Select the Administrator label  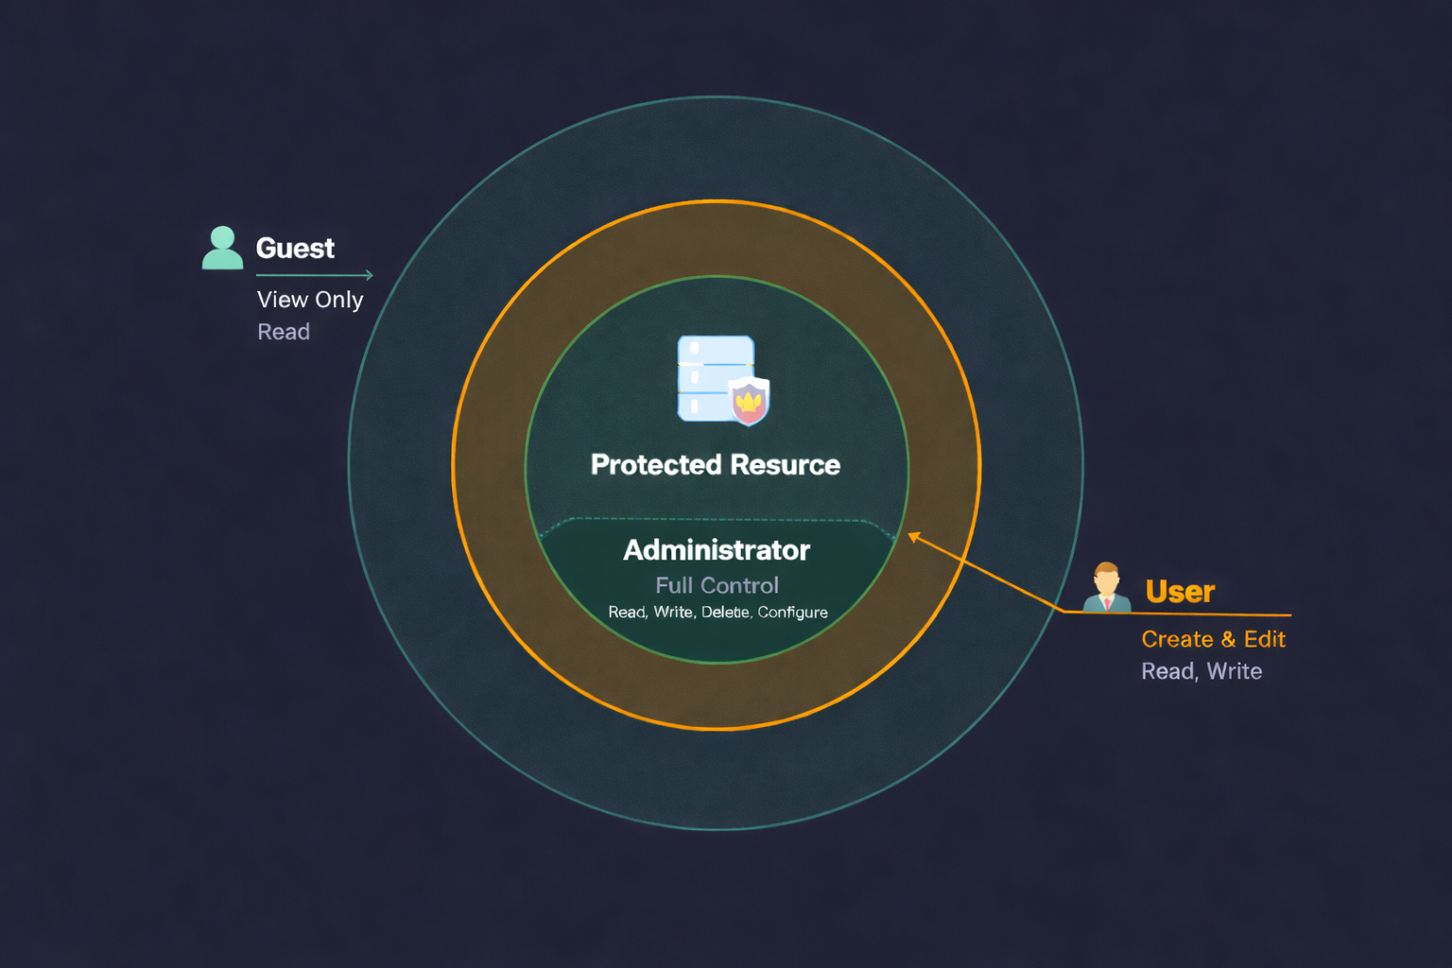(716, 550)
